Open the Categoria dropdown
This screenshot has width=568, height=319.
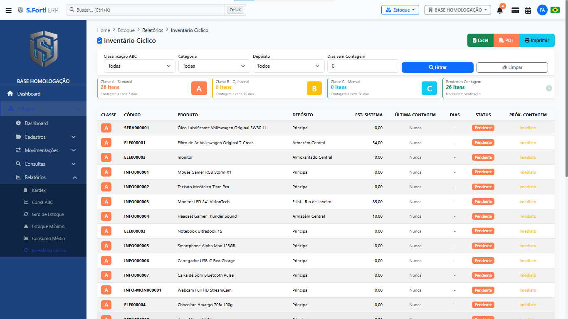click(x=214, y=66)
